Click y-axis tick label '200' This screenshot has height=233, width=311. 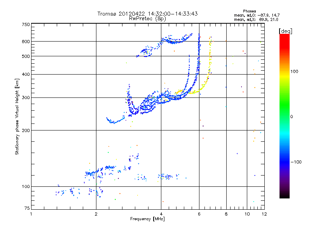pyautogui.click(x=26, y=130)
